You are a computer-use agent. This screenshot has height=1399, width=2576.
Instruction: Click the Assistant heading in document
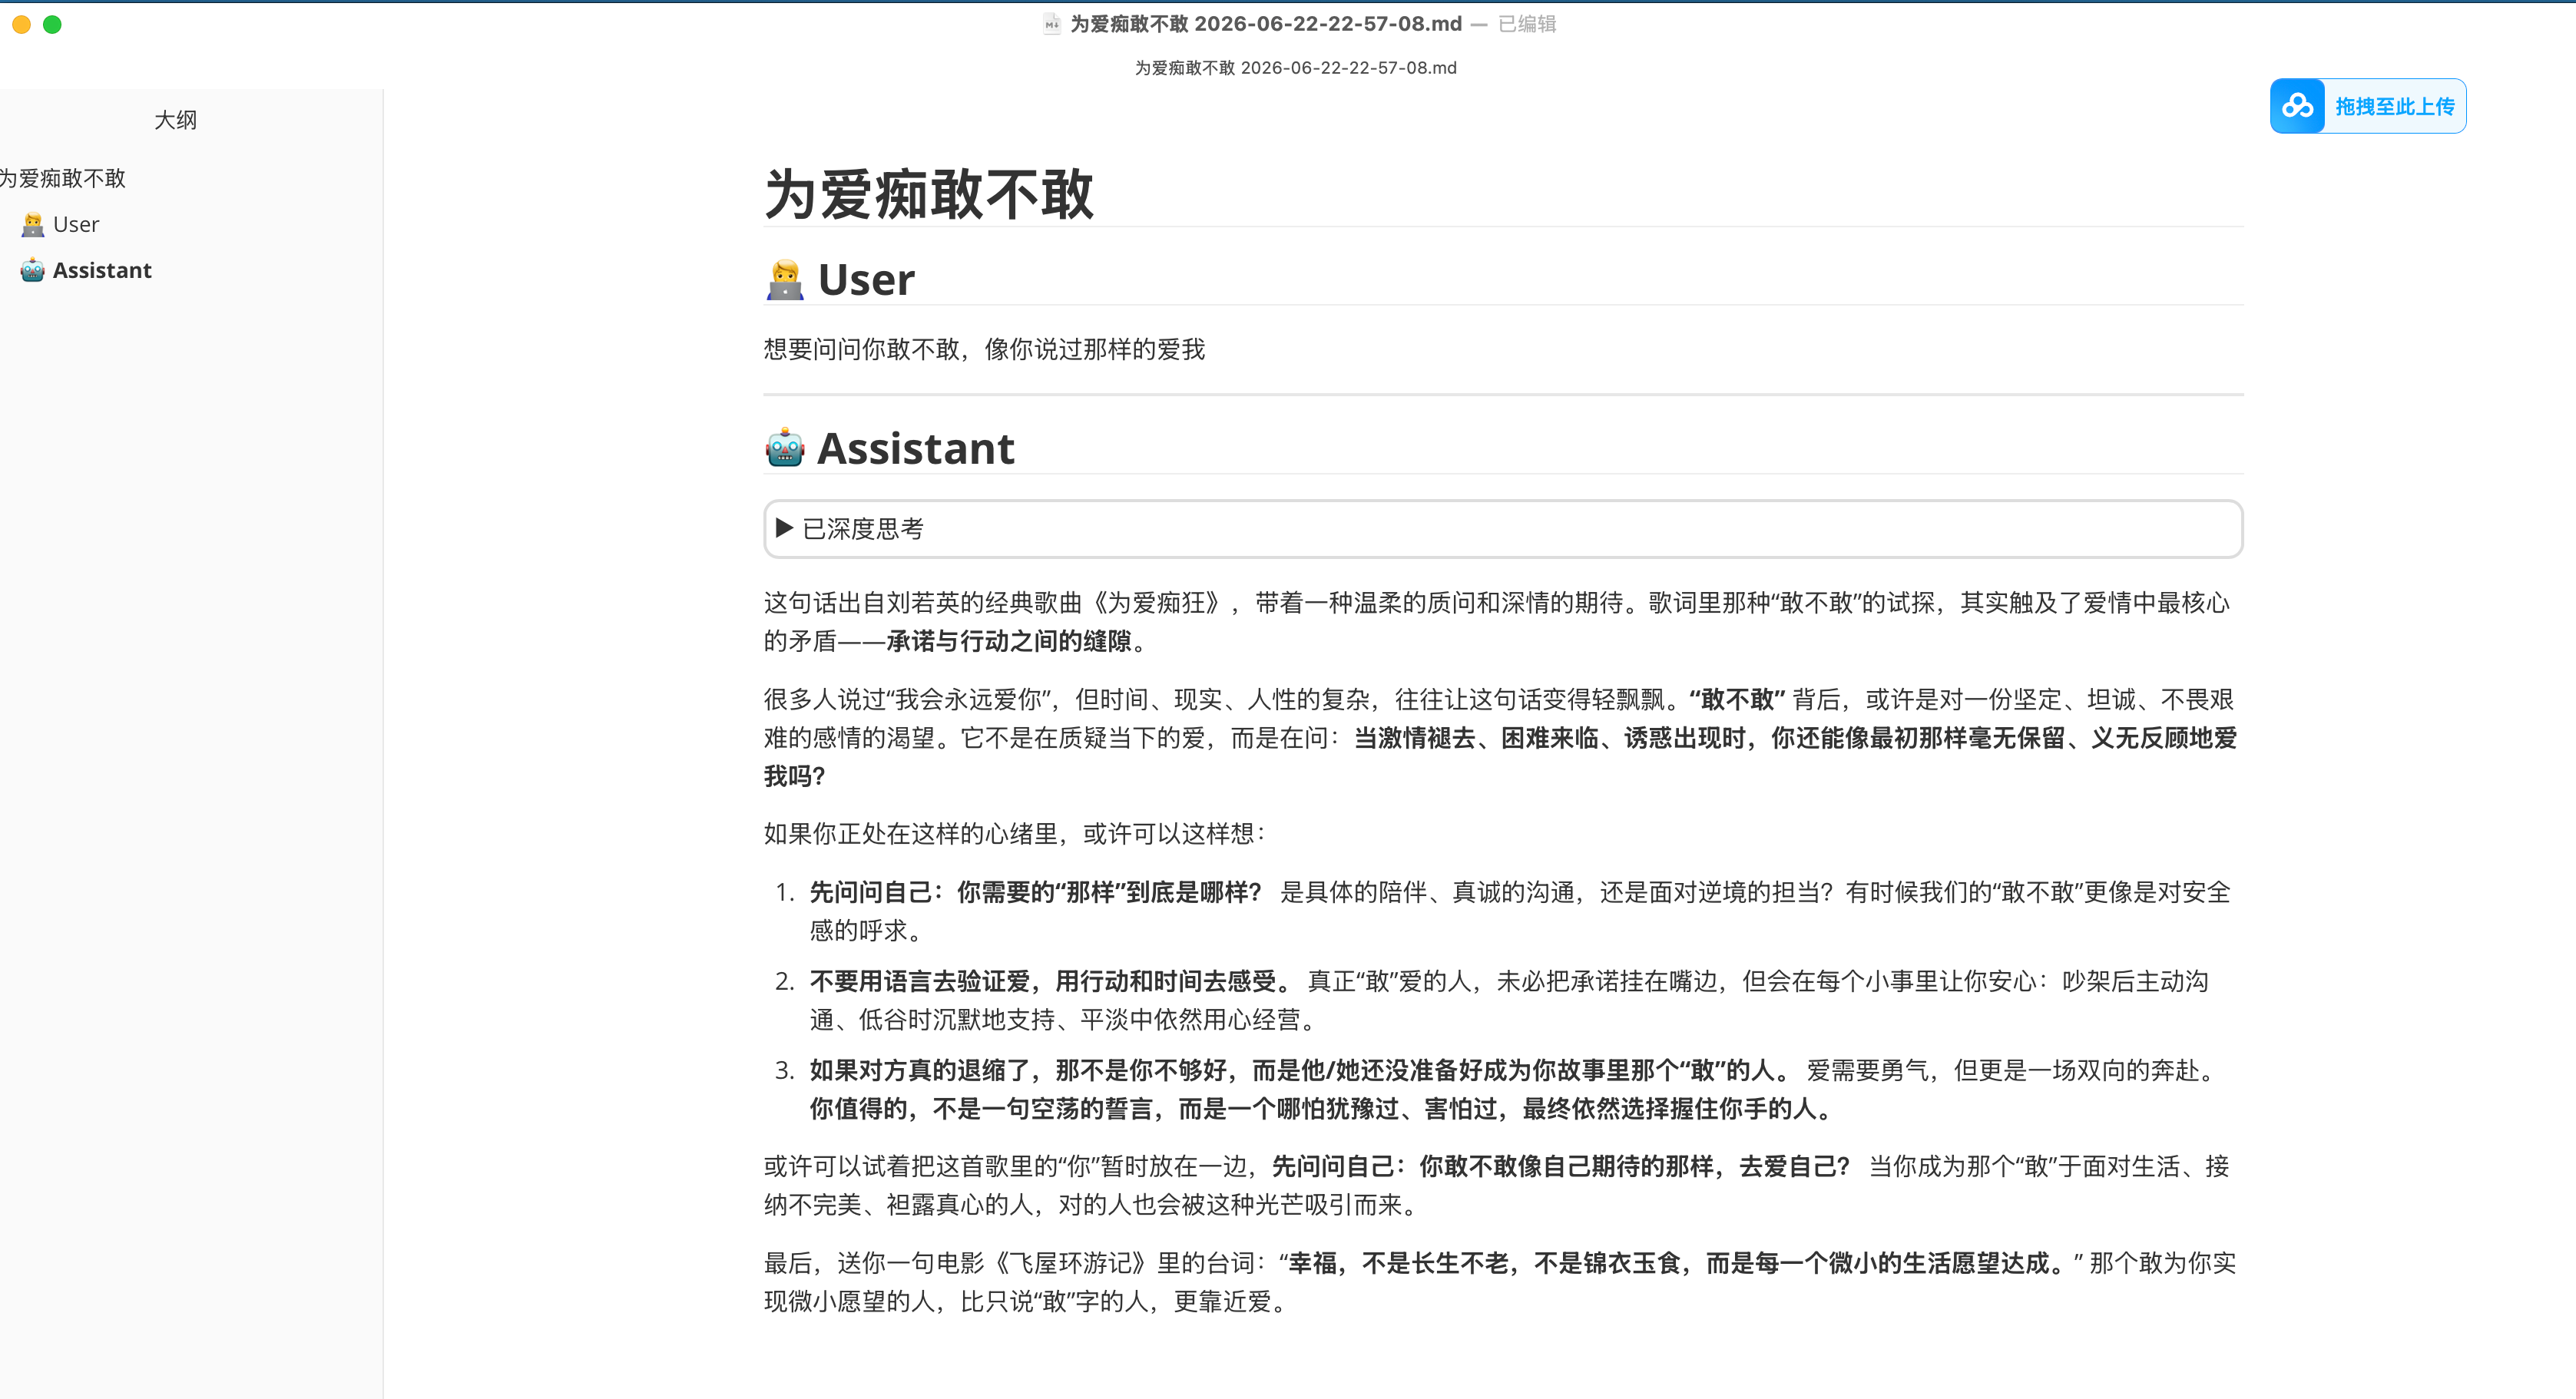(x=915, y=448)
